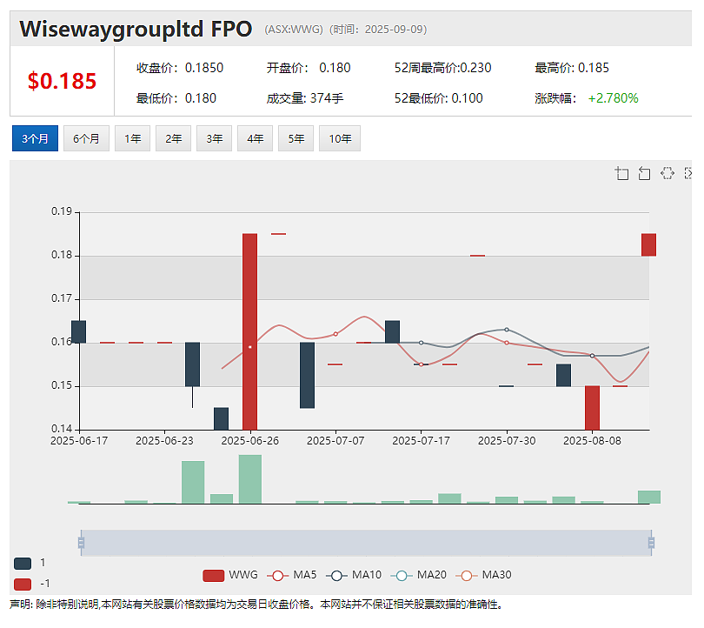Click dark swatch labeled 1
The width and height of the screenshot is (704, 628).
coord(23,564)
